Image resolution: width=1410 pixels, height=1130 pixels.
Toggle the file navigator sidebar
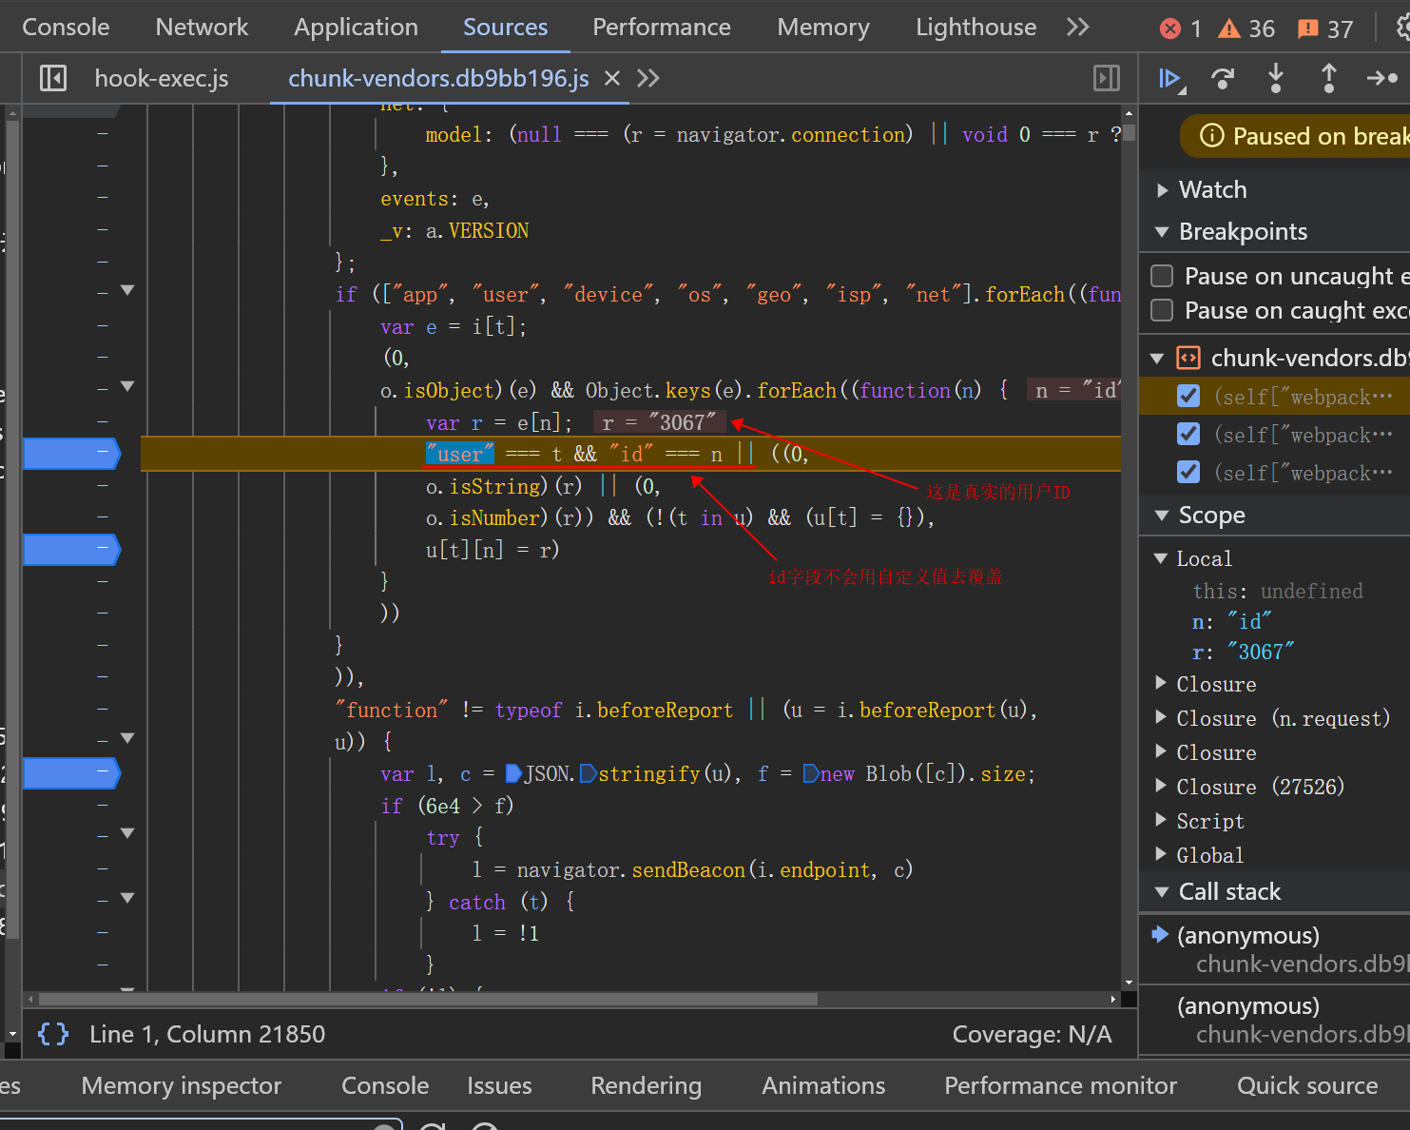point(53,78)
